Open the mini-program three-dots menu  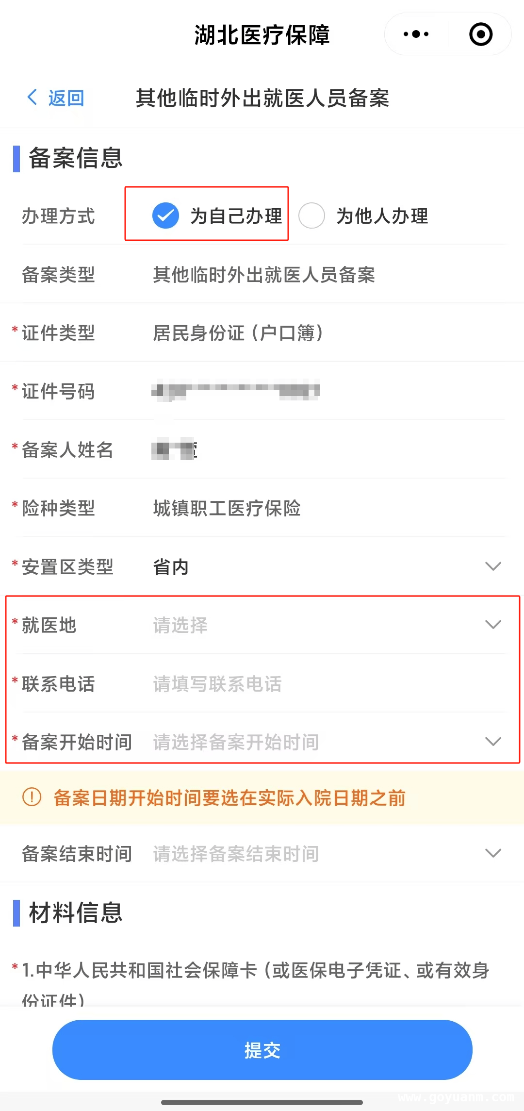(416, 34)
